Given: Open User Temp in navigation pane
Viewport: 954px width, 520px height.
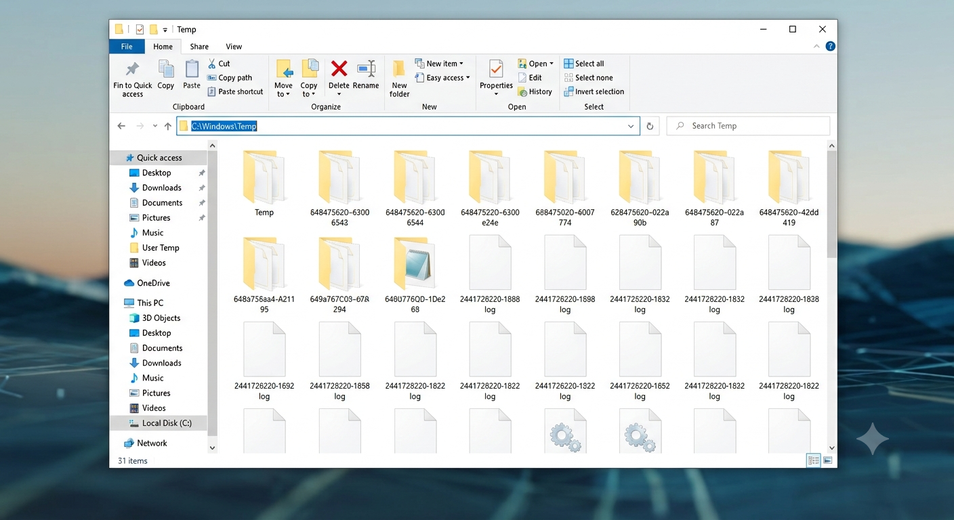Looking at the screenshot, I should [161, 248].
